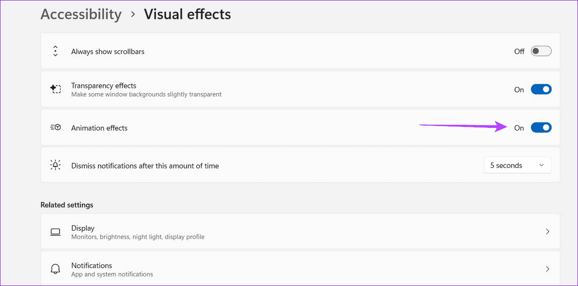Disable the Transparency effects switch
Image resolution: width=578 pixels, height=286 pixels.
click(x=541, y=89)
